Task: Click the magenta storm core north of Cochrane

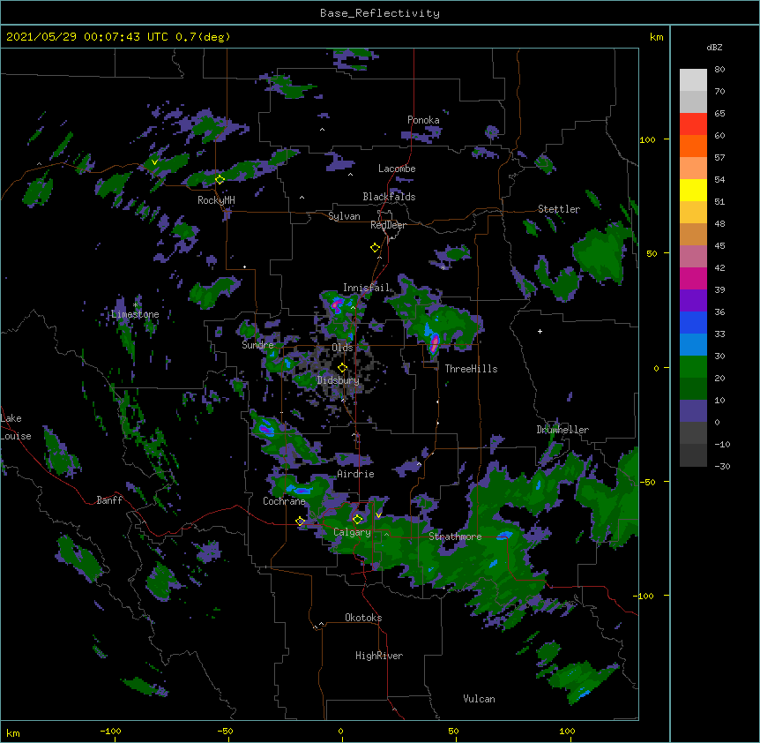Action: 265,429
